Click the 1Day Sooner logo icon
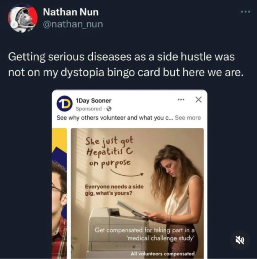The width and height of the screenshot is (257, 259). (x=65, y=103)
